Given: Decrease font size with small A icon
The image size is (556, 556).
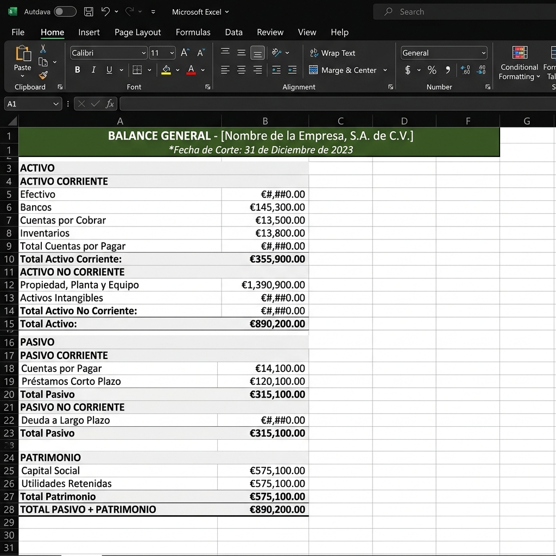Looking at the screenshot, I should [201, 53].
